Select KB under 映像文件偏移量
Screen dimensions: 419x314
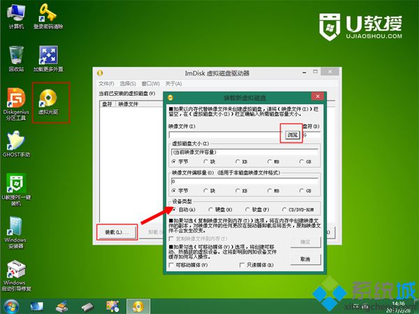pos(242,191)
